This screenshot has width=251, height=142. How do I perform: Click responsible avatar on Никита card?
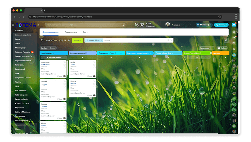coord(94,95)
